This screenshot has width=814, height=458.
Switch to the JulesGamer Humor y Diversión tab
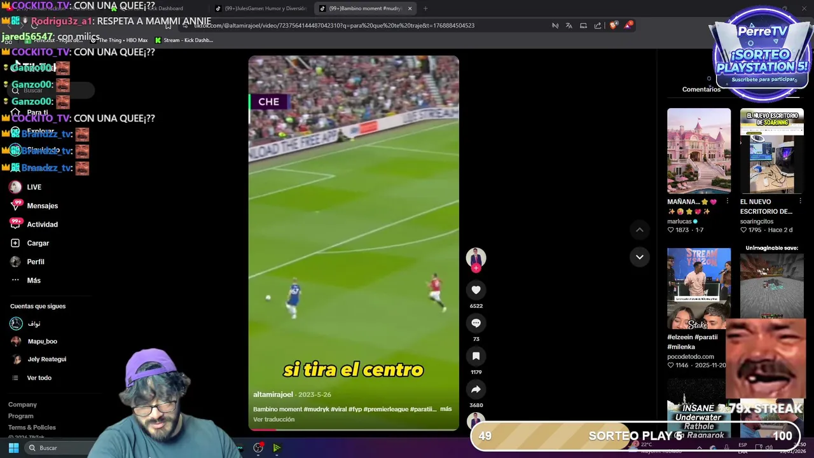[x=261, y=8]
